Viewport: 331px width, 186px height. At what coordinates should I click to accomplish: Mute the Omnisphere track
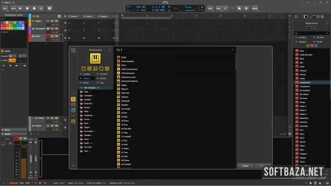pos(57,29)
